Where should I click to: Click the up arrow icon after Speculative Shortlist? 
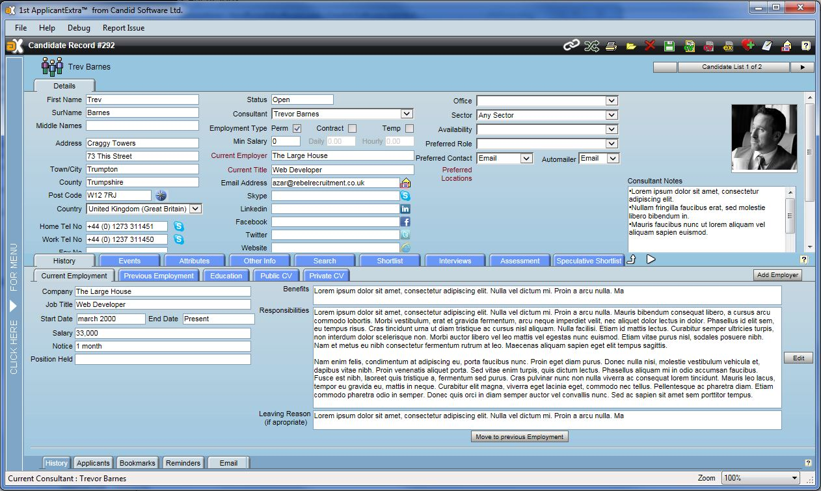click(x=631, y=260)
